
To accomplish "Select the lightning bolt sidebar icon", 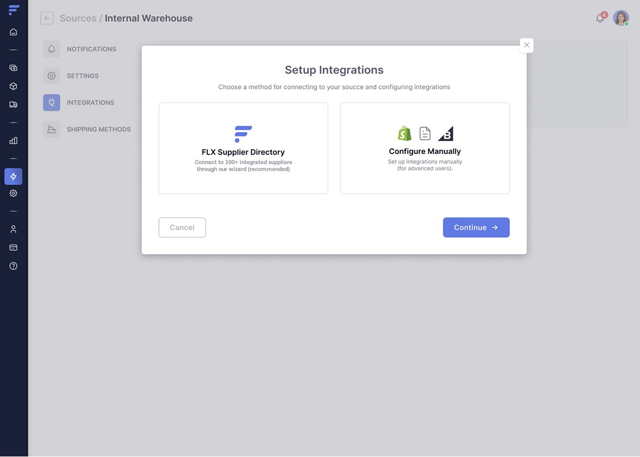I will pos(13,176).
